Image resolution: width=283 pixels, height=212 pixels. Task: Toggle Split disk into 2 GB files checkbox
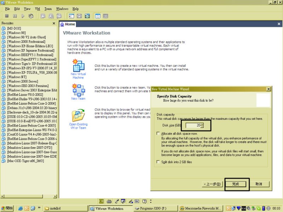coord(158,162)
